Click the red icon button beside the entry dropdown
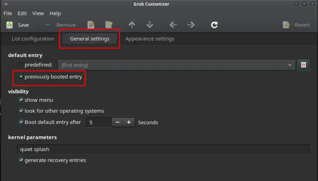318x181 pixels. point(304,65)
